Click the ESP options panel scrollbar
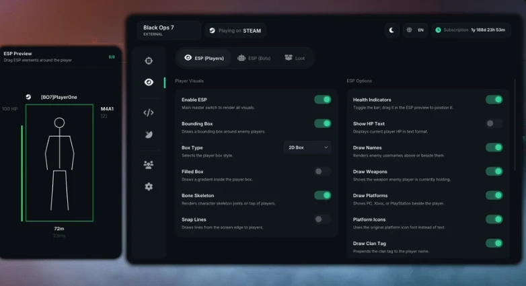The image size is (526, 286). [x=515, y=125]
